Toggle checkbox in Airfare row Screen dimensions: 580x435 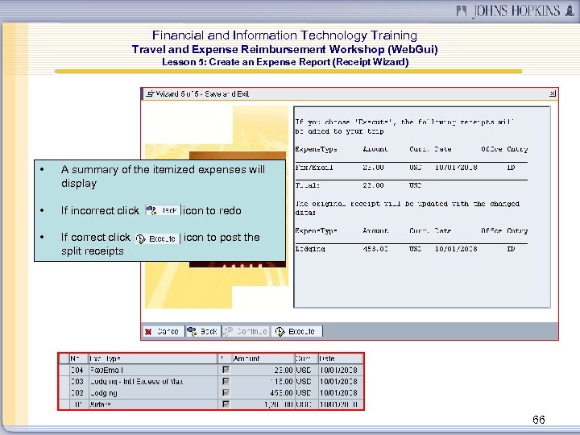(x=226, y=404)
